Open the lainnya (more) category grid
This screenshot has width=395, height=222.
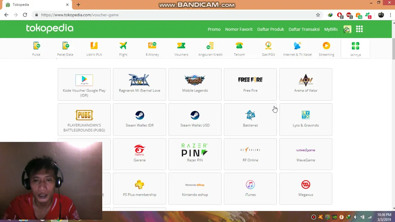coord(355,49)
